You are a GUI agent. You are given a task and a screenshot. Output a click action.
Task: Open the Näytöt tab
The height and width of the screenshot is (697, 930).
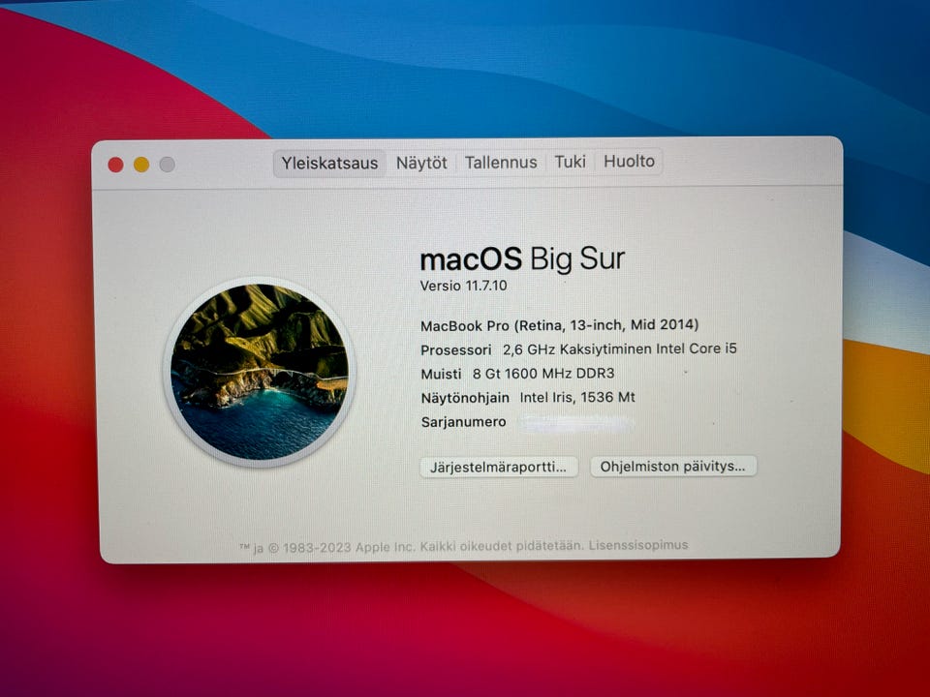pyautogui.click(x=421, y=163)
